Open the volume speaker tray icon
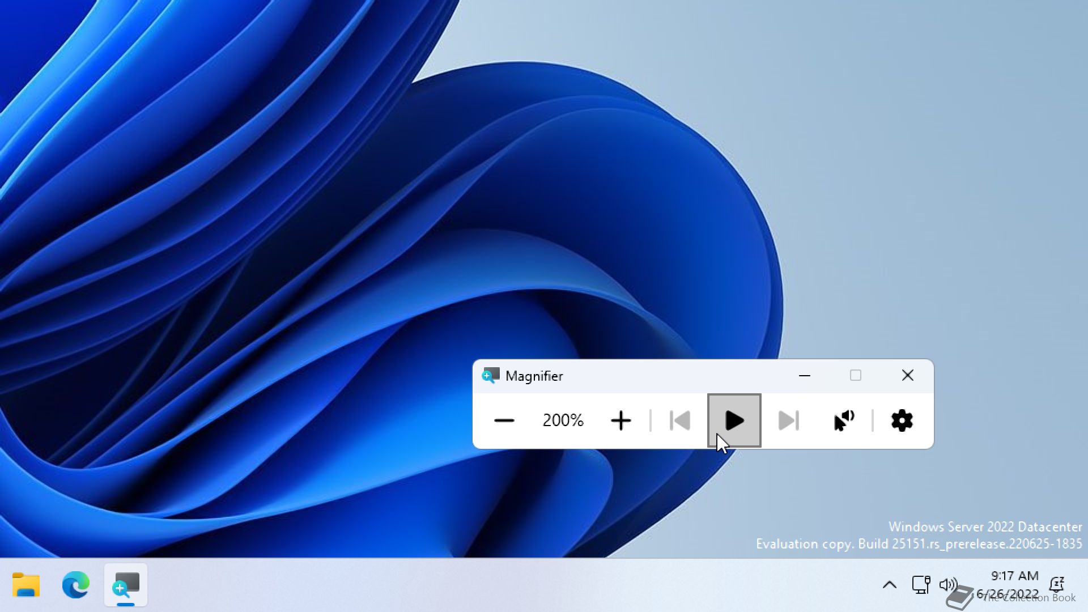Image resolution: width=1088 pixels, height=612 pixels. 947,584
